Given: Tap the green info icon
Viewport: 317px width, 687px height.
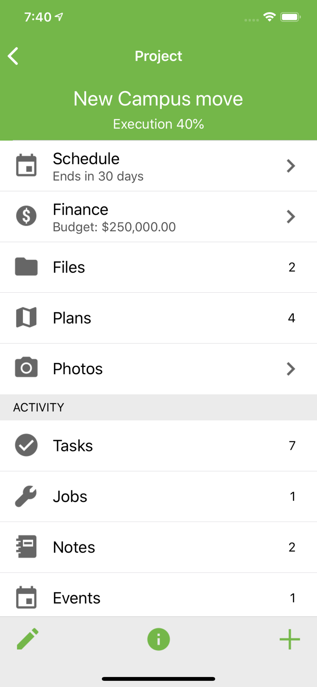Looking at the screenshot, I should [x=158, y=639].
